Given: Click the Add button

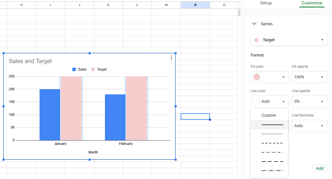Looking at the screenshot, I should tap(319, 168).
